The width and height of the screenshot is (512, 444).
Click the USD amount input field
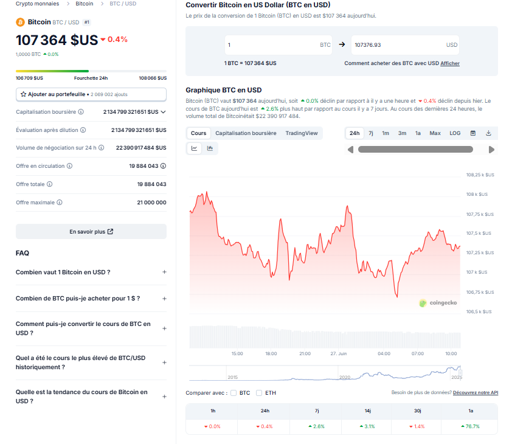point(405,45)
